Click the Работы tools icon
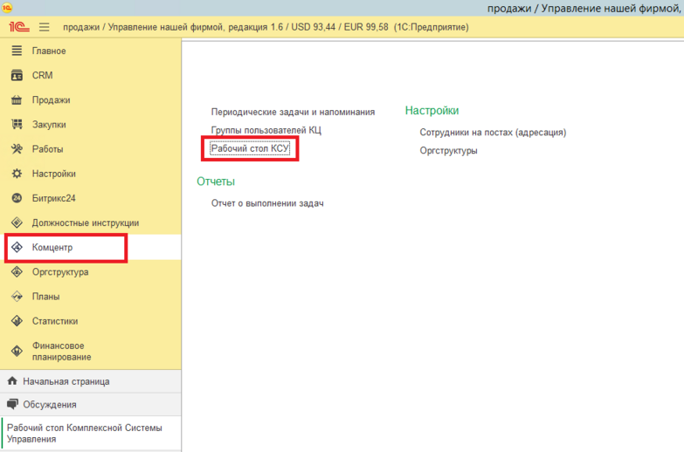 click(17, 149)
